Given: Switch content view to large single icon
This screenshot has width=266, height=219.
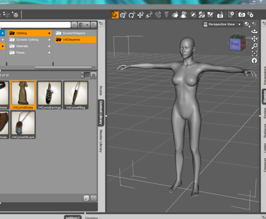Looking at the screenshot, I should (x=94, y=75).
